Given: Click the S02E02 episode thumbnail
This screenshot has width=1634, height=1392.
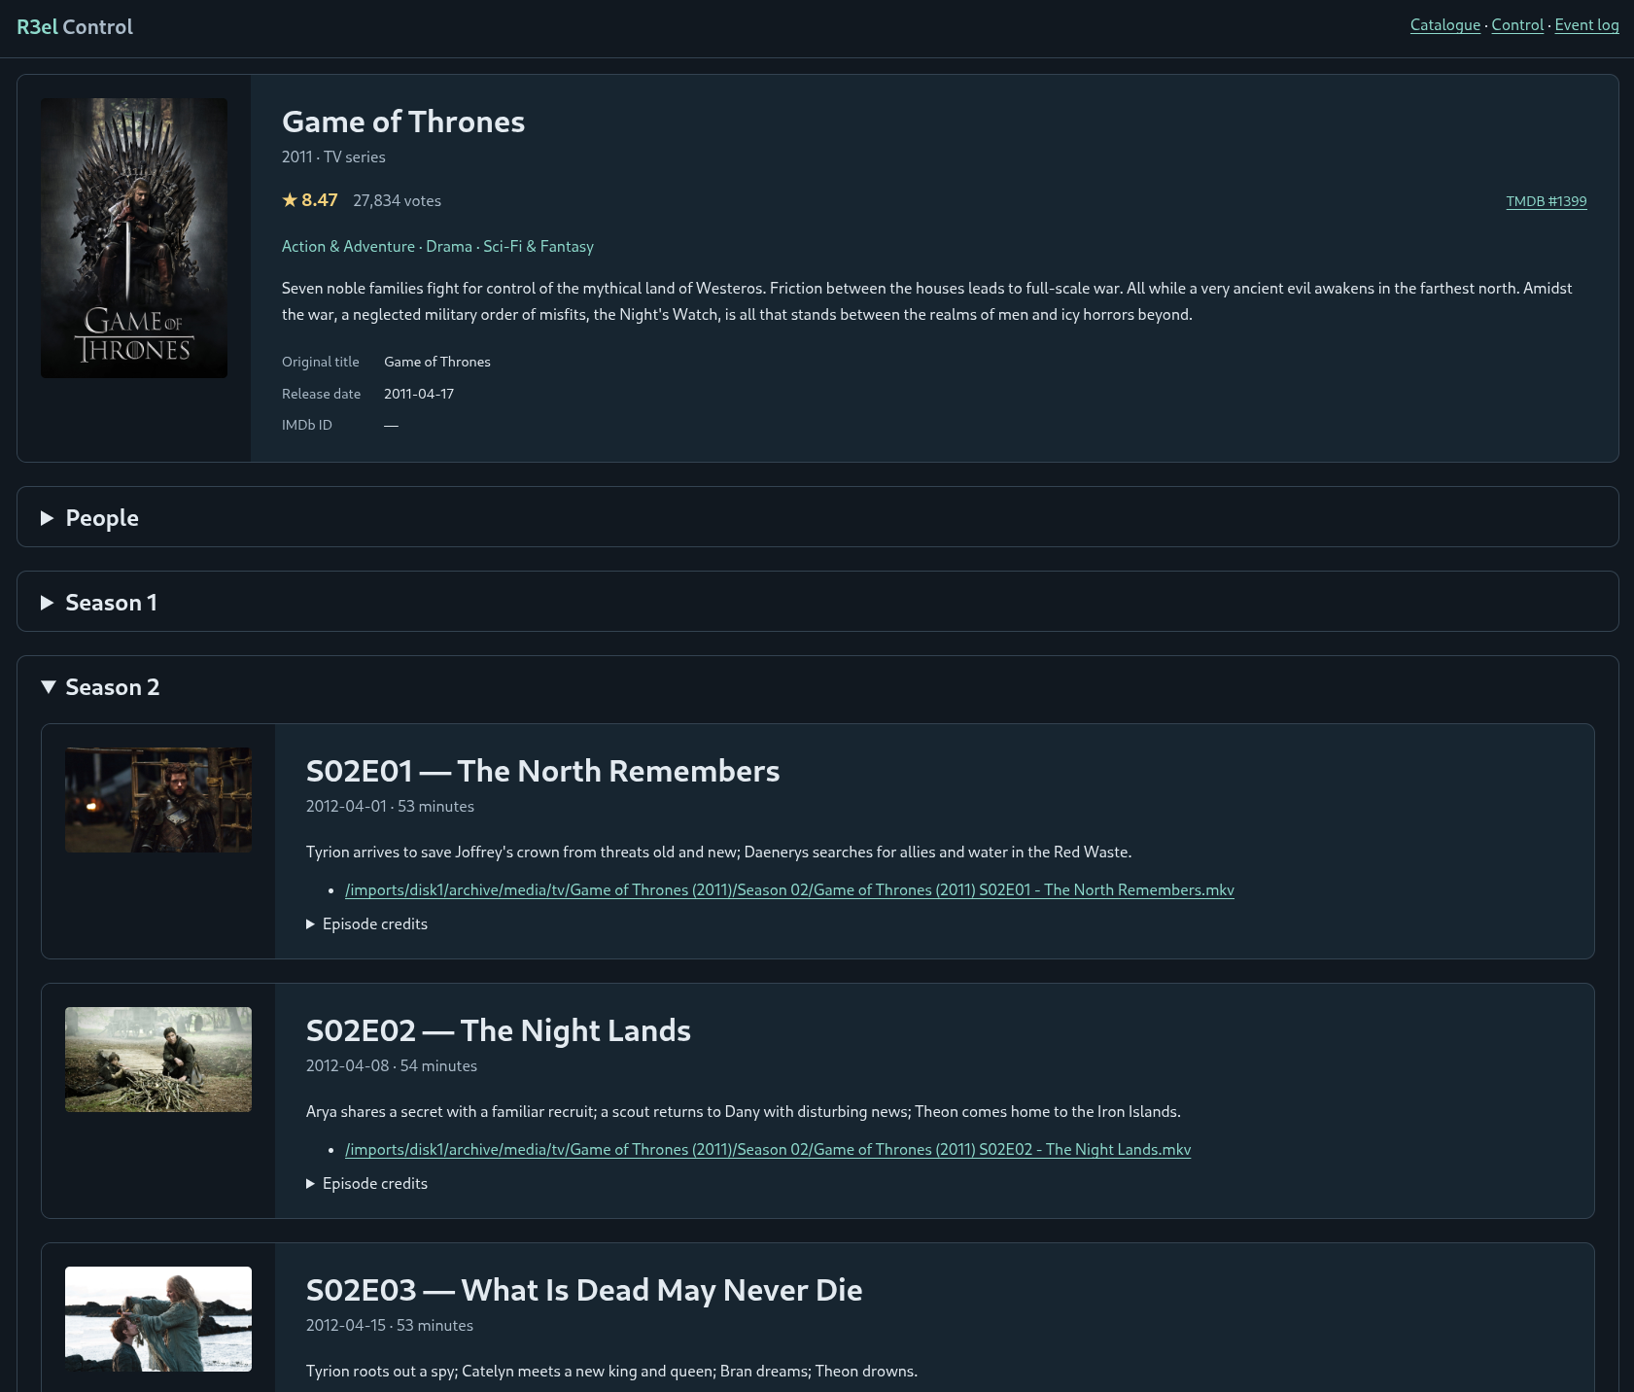Looking at the screenshot, I should pos(158,1060).
